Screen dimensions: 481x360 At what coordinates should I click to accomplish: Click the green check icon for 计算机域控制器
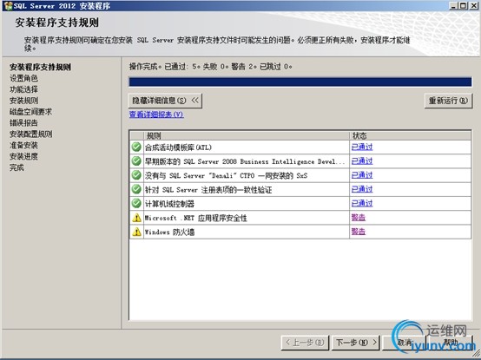pos(136,204)
